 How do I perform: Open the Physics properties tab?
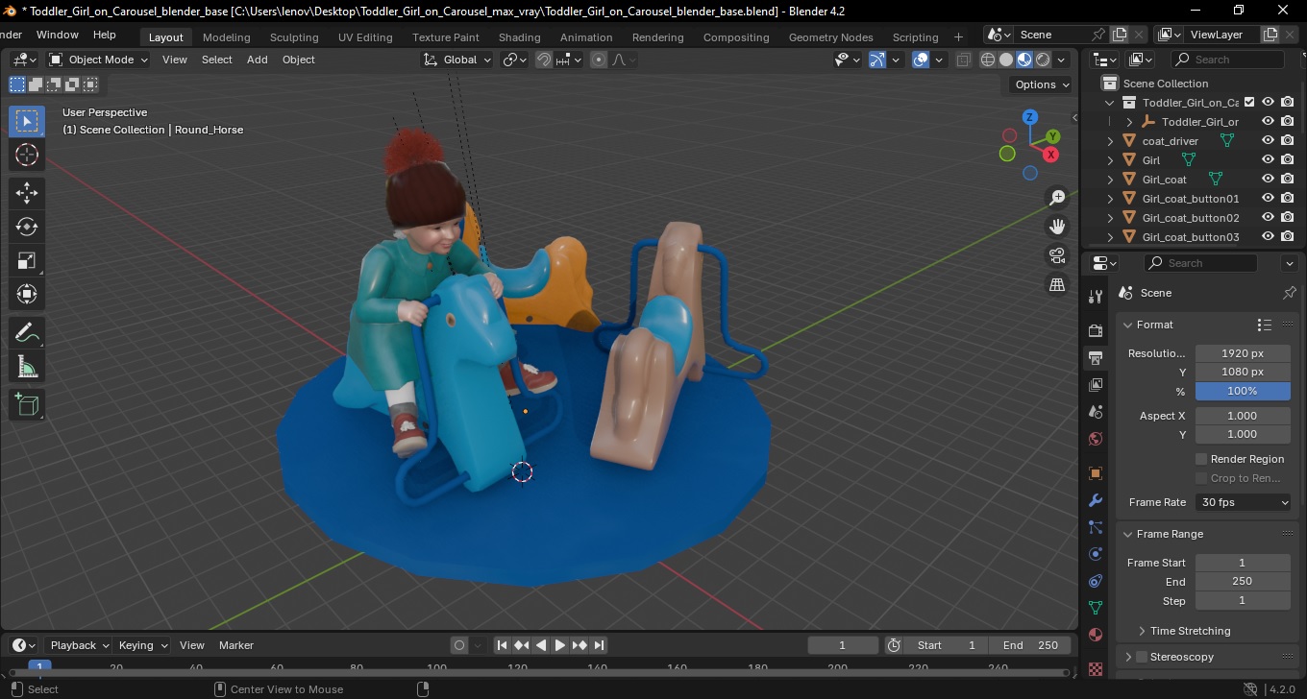pos(1095,554)
